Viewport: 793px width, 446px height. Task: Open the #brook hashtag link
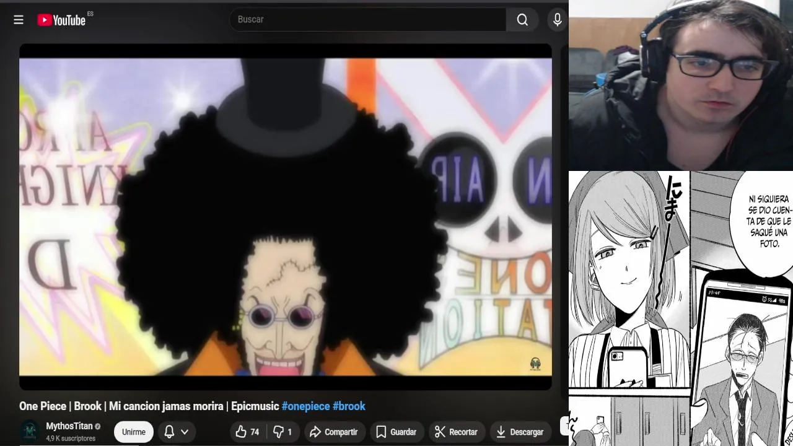pos(349,406)
